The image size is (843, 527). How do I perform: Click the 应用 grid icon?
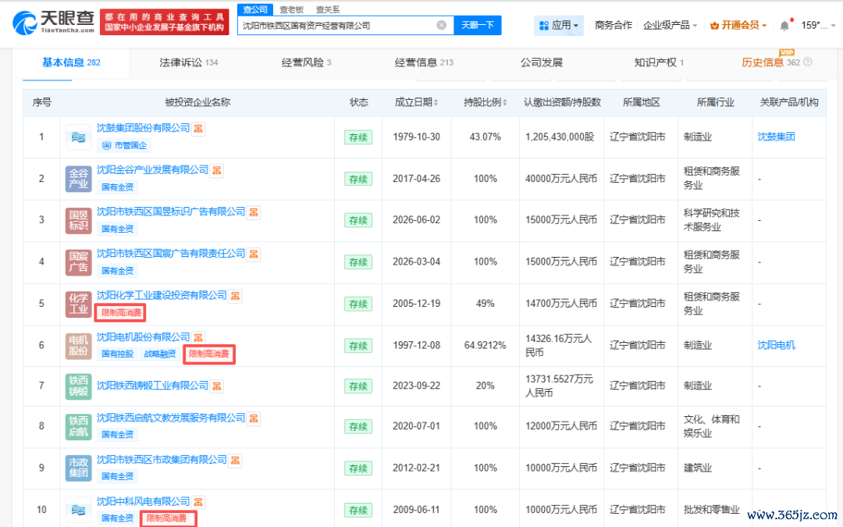point(543,25)
